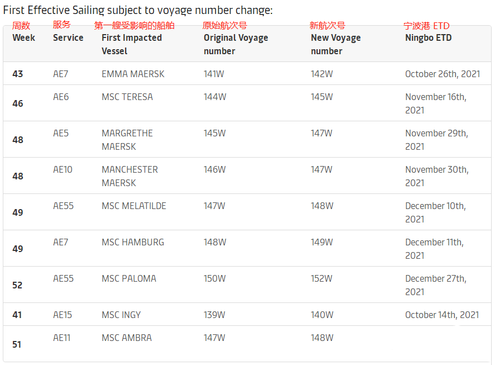495x365 pixels.
Task: Select the MSC MELATILDE row vessel
Action: click(x=134, y=206)
